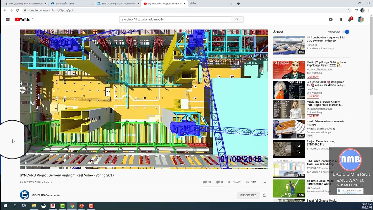Open File Explorer from the taskbar

(34, 206)
